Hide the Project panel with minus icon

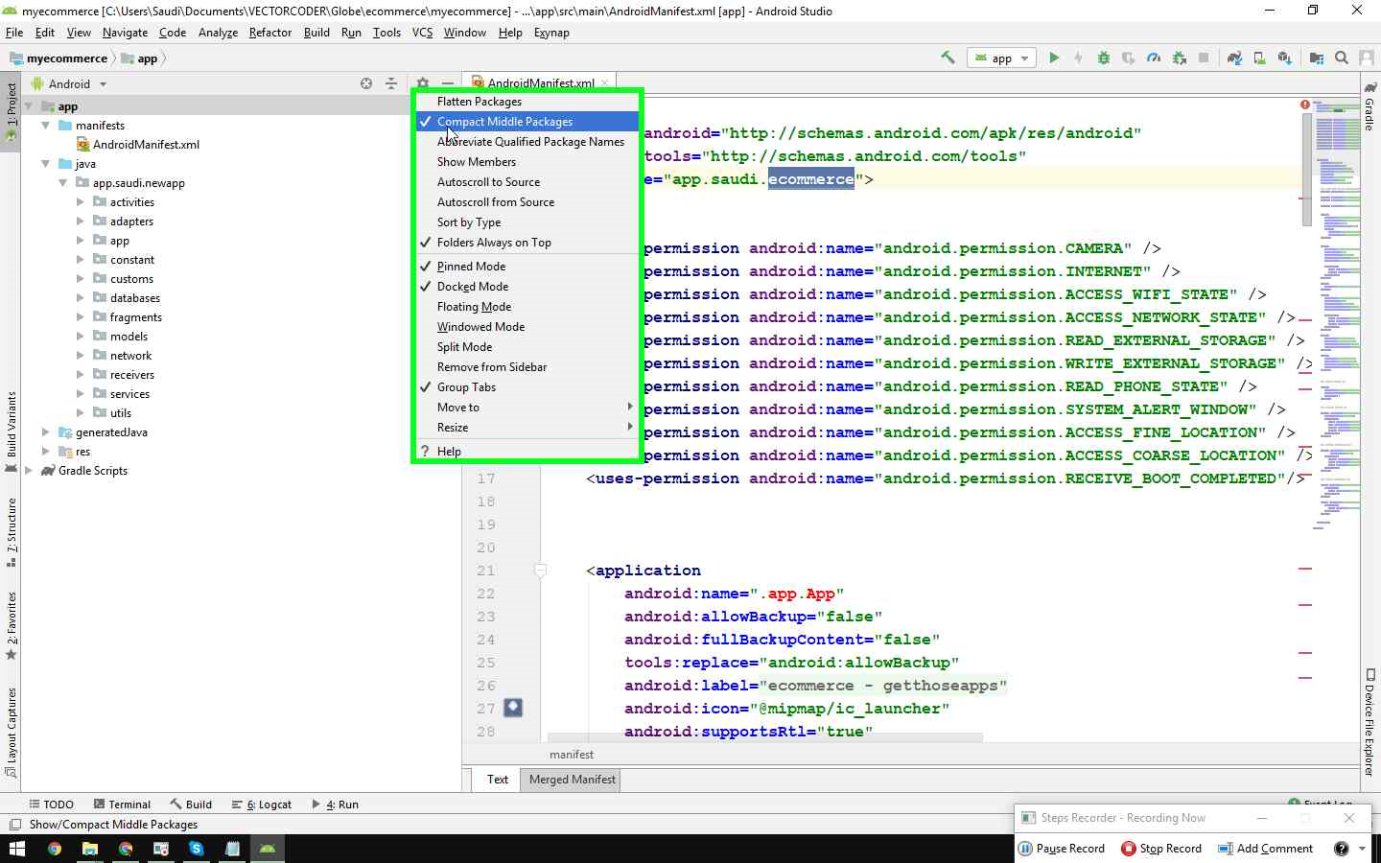point(447,83)
